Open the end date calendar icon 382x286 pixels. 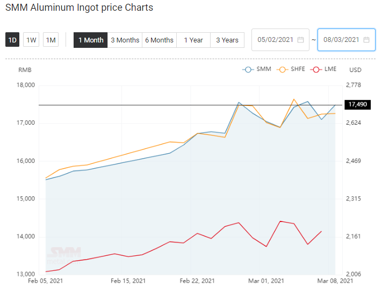point(366,40)
